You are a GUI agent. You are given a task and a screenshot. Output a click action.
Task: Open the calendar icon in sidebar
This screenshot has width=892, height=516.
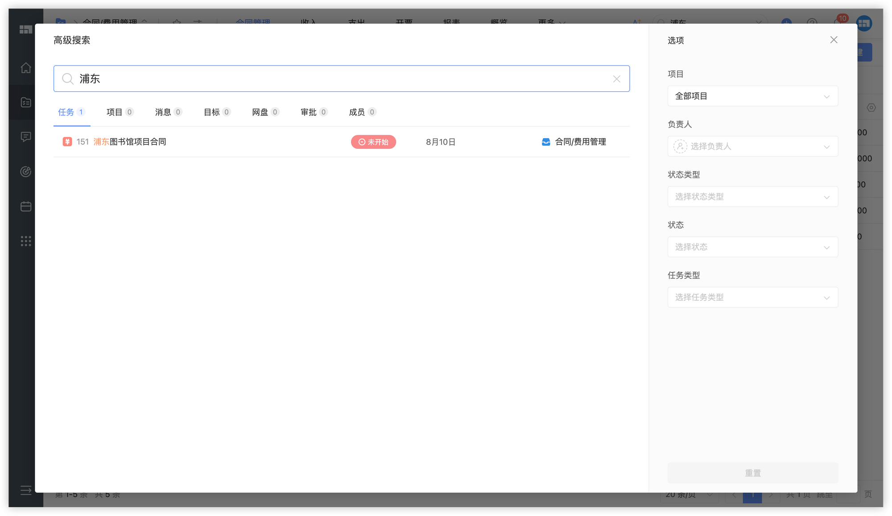click(x=26, y=206)
